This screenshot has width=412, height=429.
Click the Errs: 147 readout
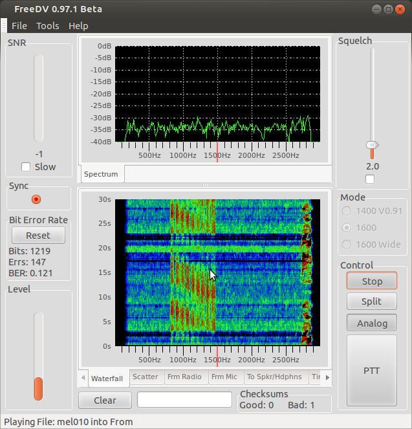pos(27,262)
